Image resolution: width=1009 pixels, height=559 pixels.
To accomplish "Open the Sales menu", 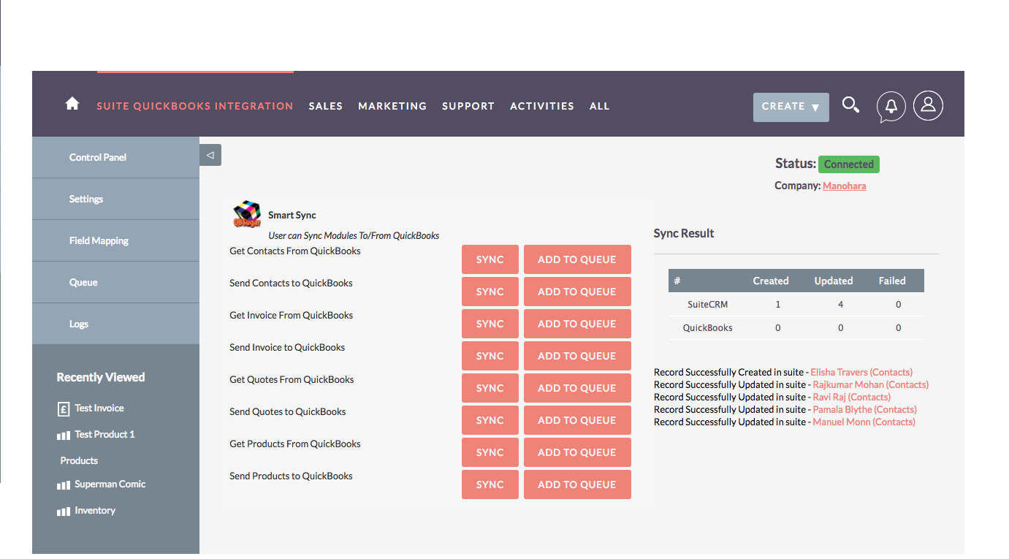I will pos(325,106).
